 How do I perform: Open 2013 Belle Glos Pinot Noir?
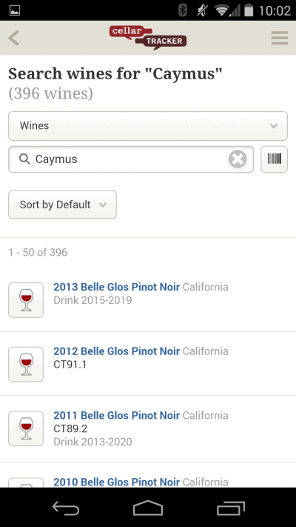(116, 287)
